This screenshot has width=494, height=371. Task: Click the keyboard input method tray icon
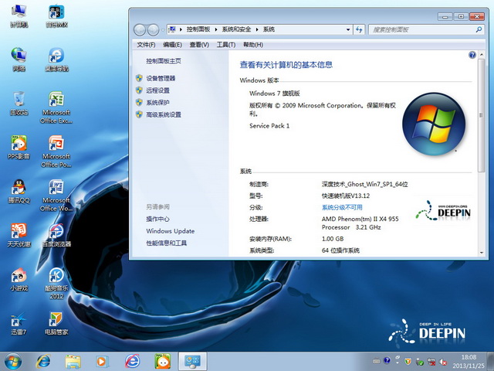tap(376, 361)
